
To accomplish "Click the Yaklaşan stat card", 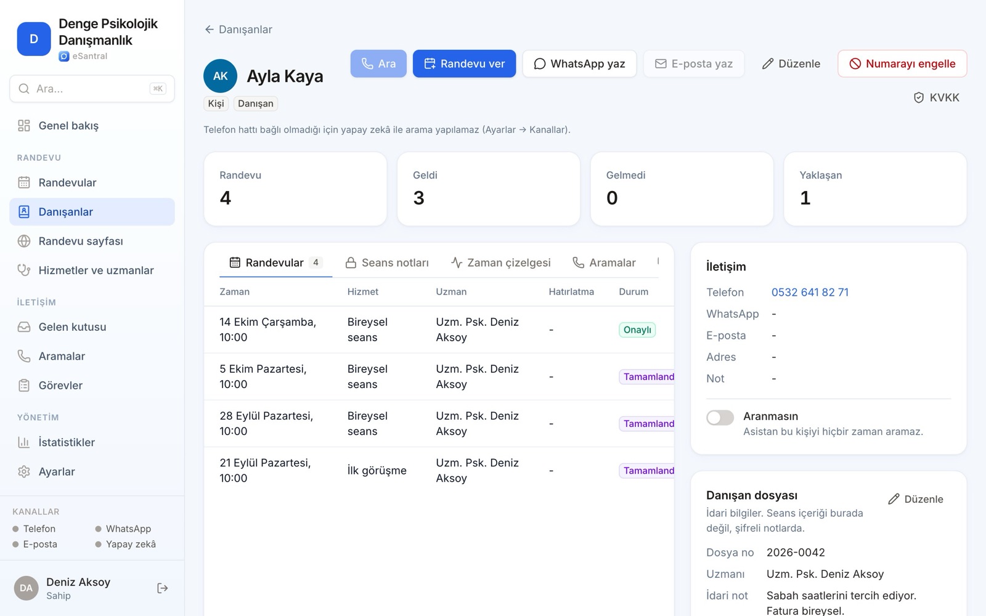I will (x=875, y=188).
